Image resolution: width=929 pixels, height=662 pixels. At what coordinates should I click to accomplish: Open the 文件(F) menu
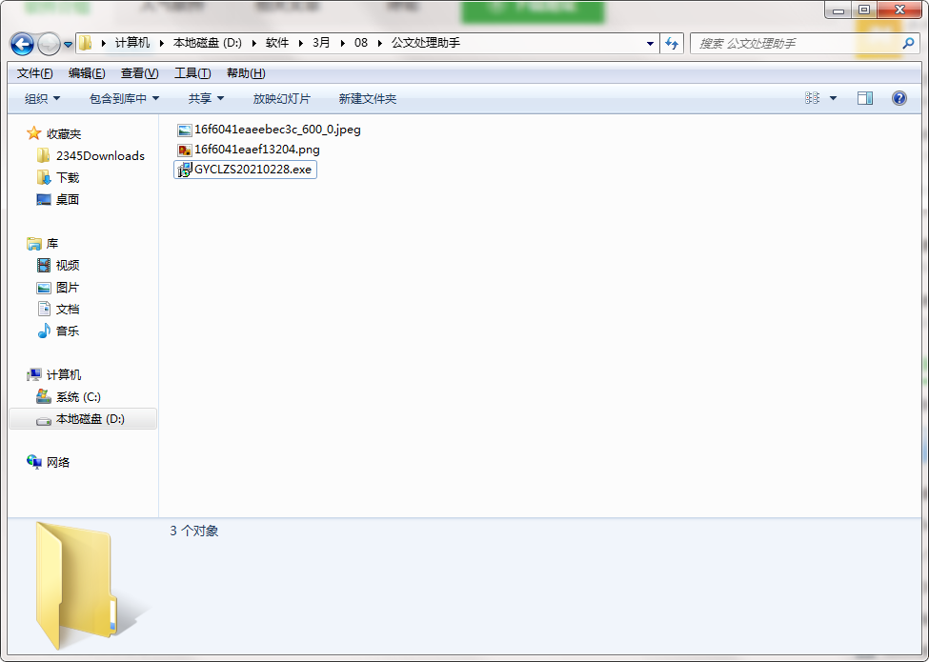pyautogui.click(x=35, y=72)
